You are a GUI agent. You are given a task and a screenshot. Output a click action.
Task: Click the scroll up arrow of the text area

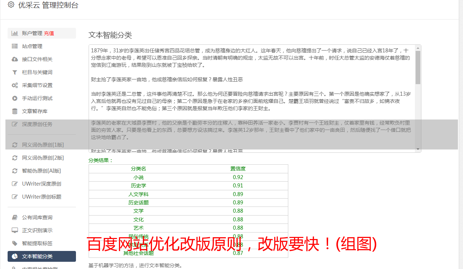tap(418, 48)
